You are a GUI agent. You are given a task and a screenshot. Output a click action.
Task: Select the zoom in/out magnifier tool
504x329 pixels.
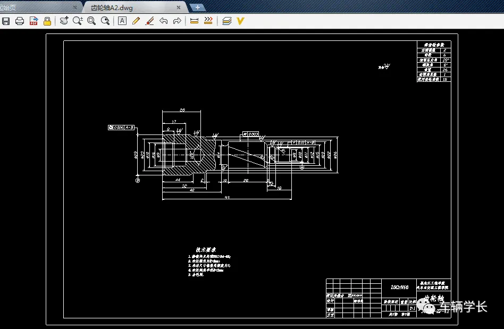(78, 21)
